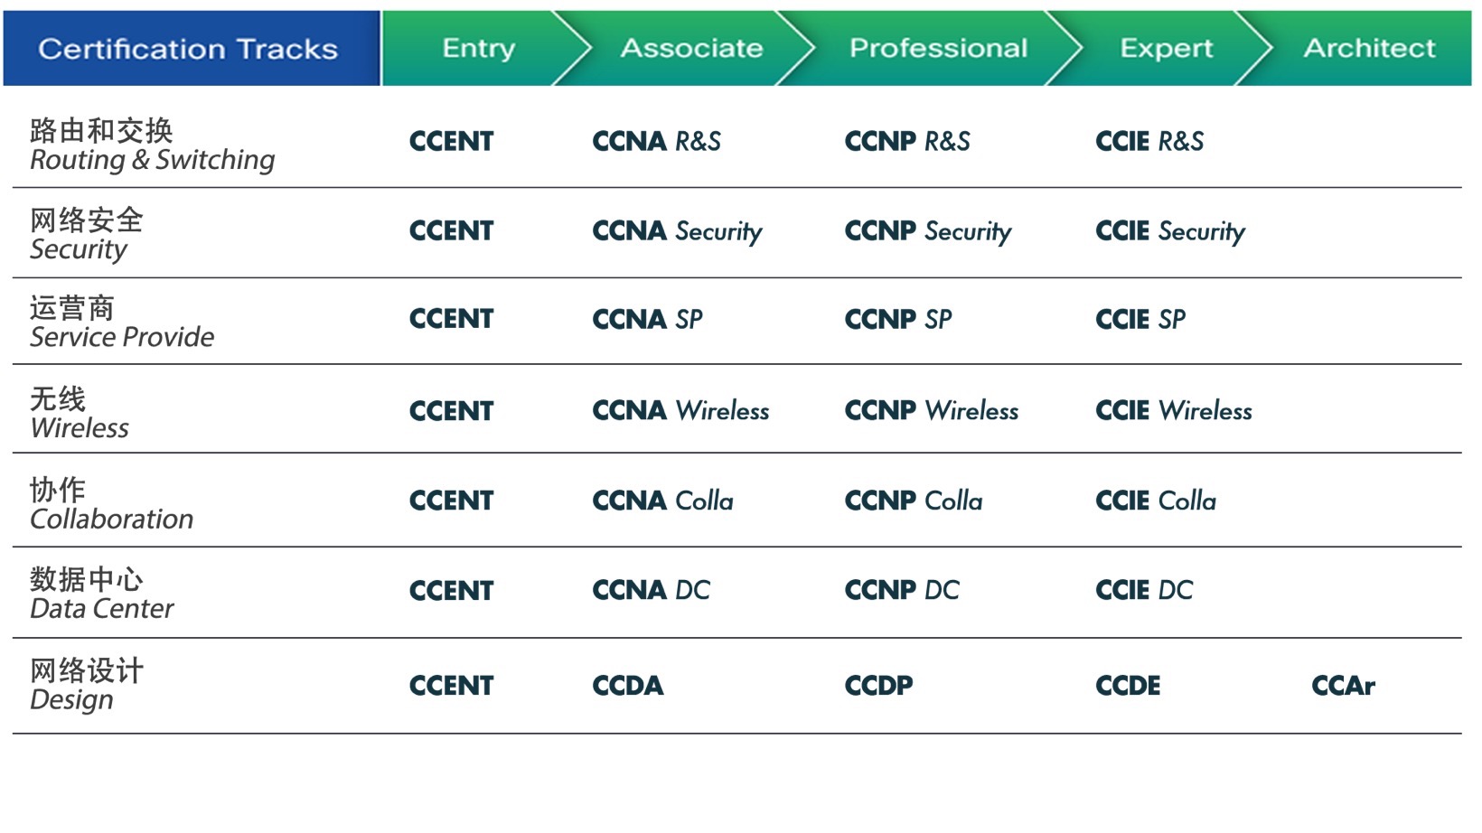1482x833 pixels.
Task: Select the CCAr architect certification
Action: pyautogui.click(x=1343, y=686)
